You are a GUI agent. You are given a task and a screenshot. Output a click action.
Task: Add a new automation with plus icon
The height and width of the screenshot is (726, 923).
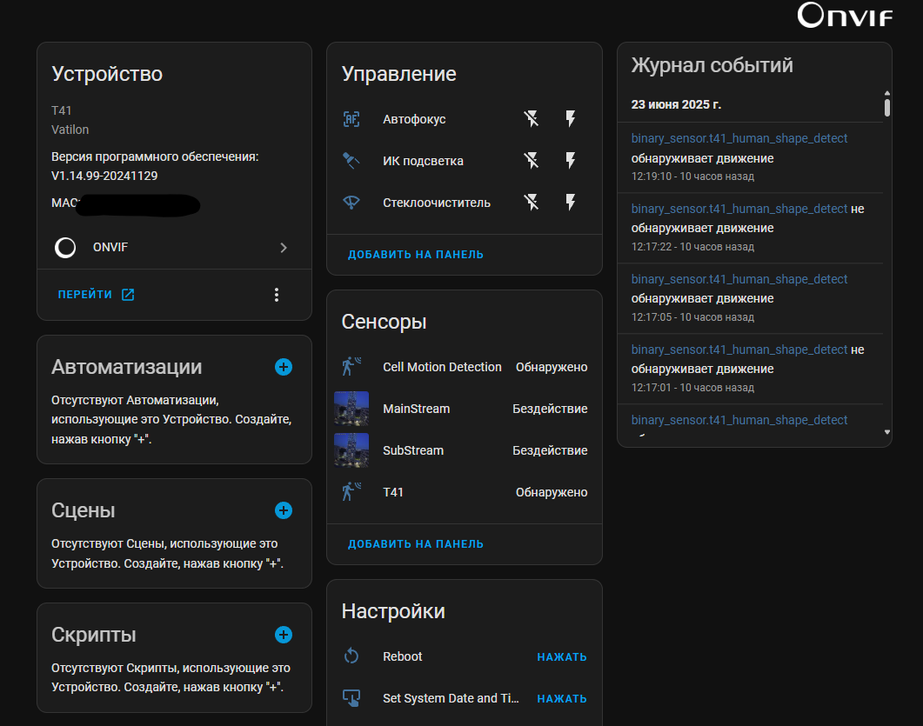click(284, 367)
